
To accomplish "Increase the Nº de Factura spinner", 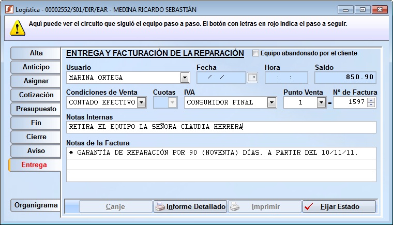I will [x=372, y=100].
